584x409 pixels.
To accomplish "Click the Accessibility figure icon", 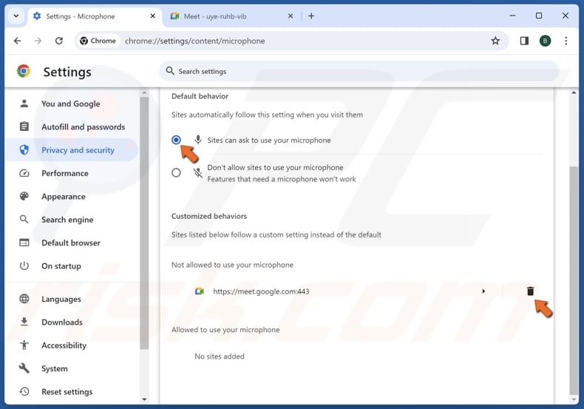I will [24, 345].
